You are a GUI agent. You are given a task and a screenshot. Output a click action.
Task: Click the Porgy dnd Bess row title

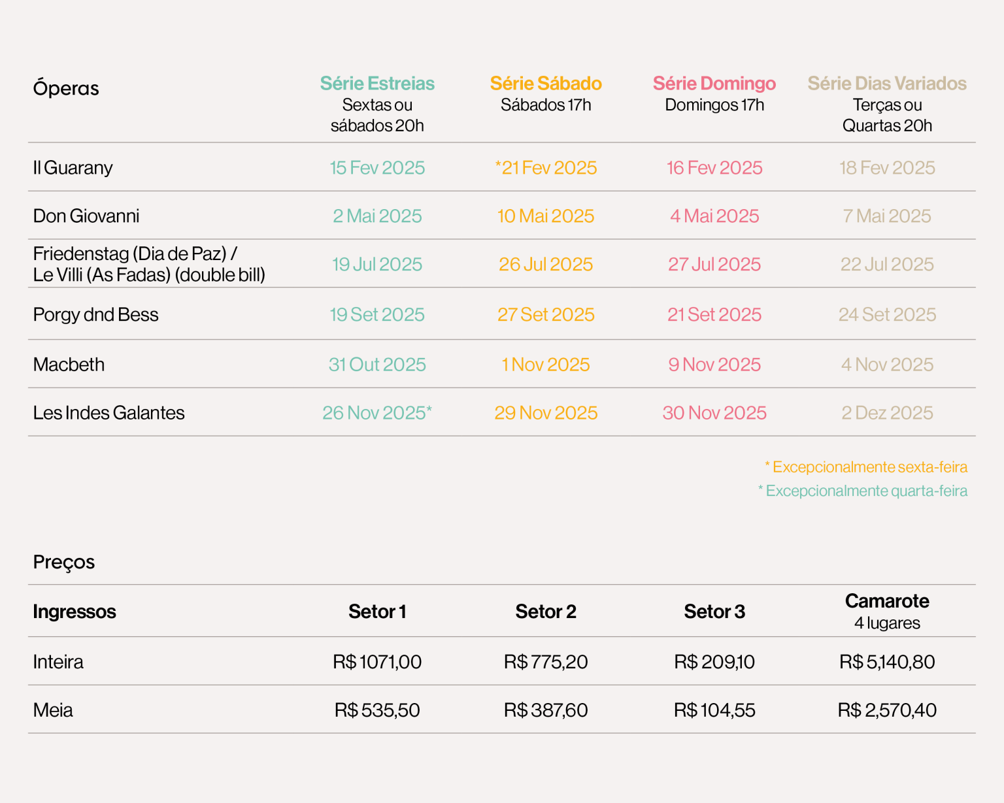tap(96, 315)
